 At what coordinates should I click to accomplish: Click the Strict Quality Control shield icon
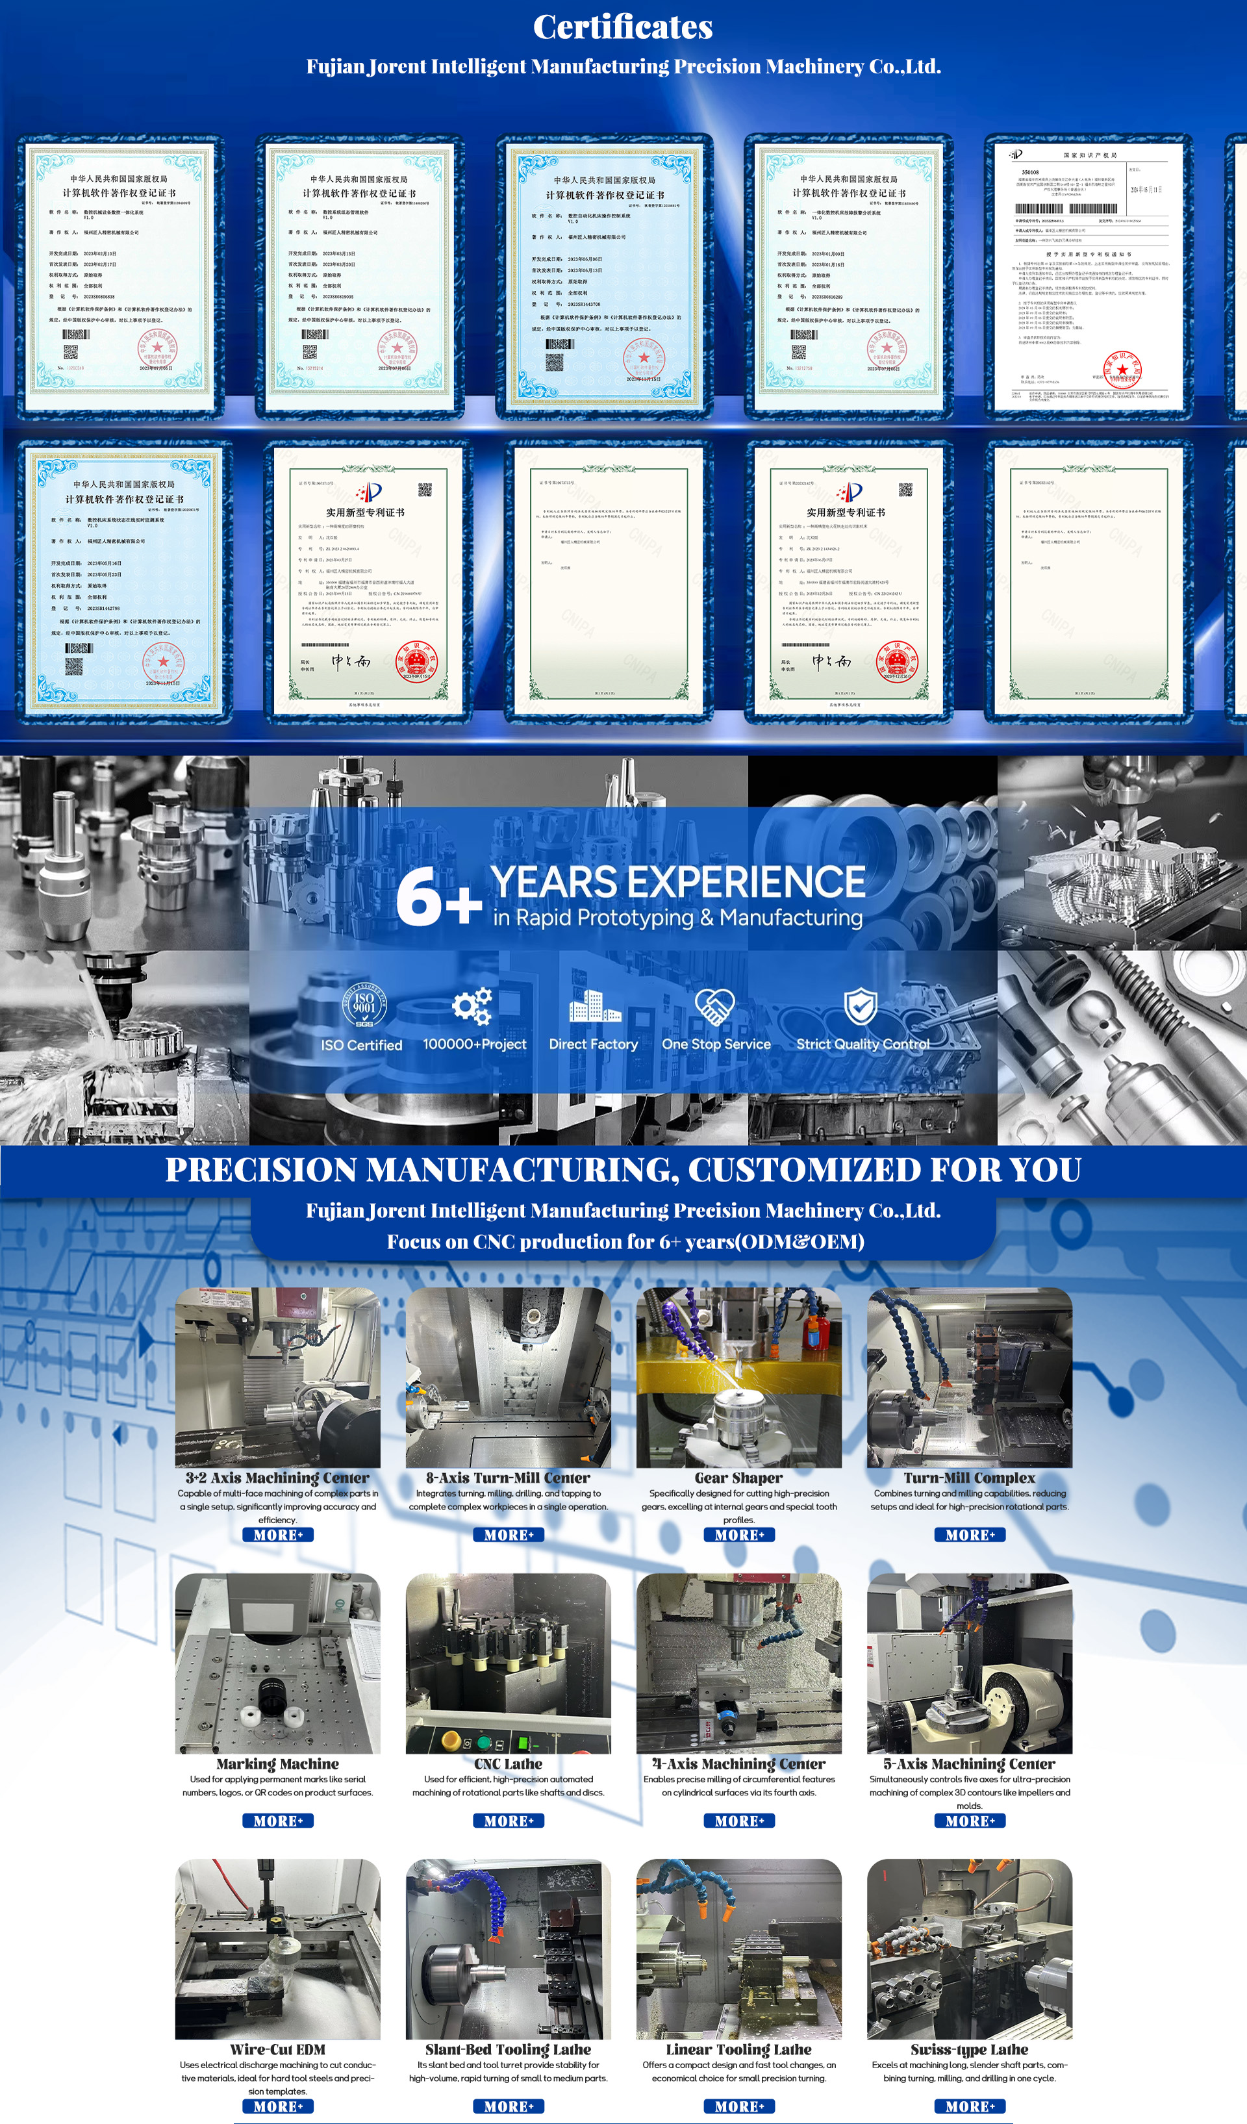[861, 1006]
